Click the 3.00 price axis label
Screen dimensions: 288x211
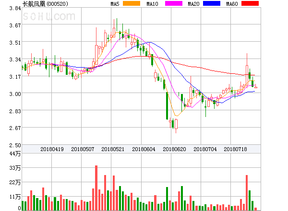[x=15, y=94]
